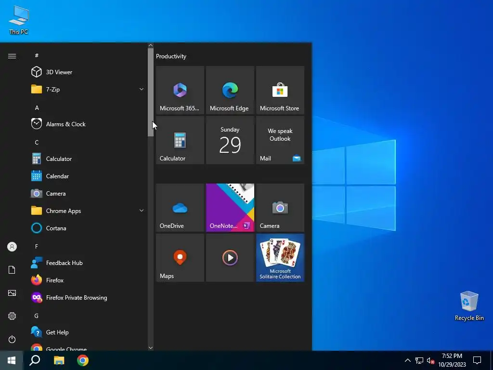Open the media player tile
This screenshot has width=493, height=370.
[230, 258]
